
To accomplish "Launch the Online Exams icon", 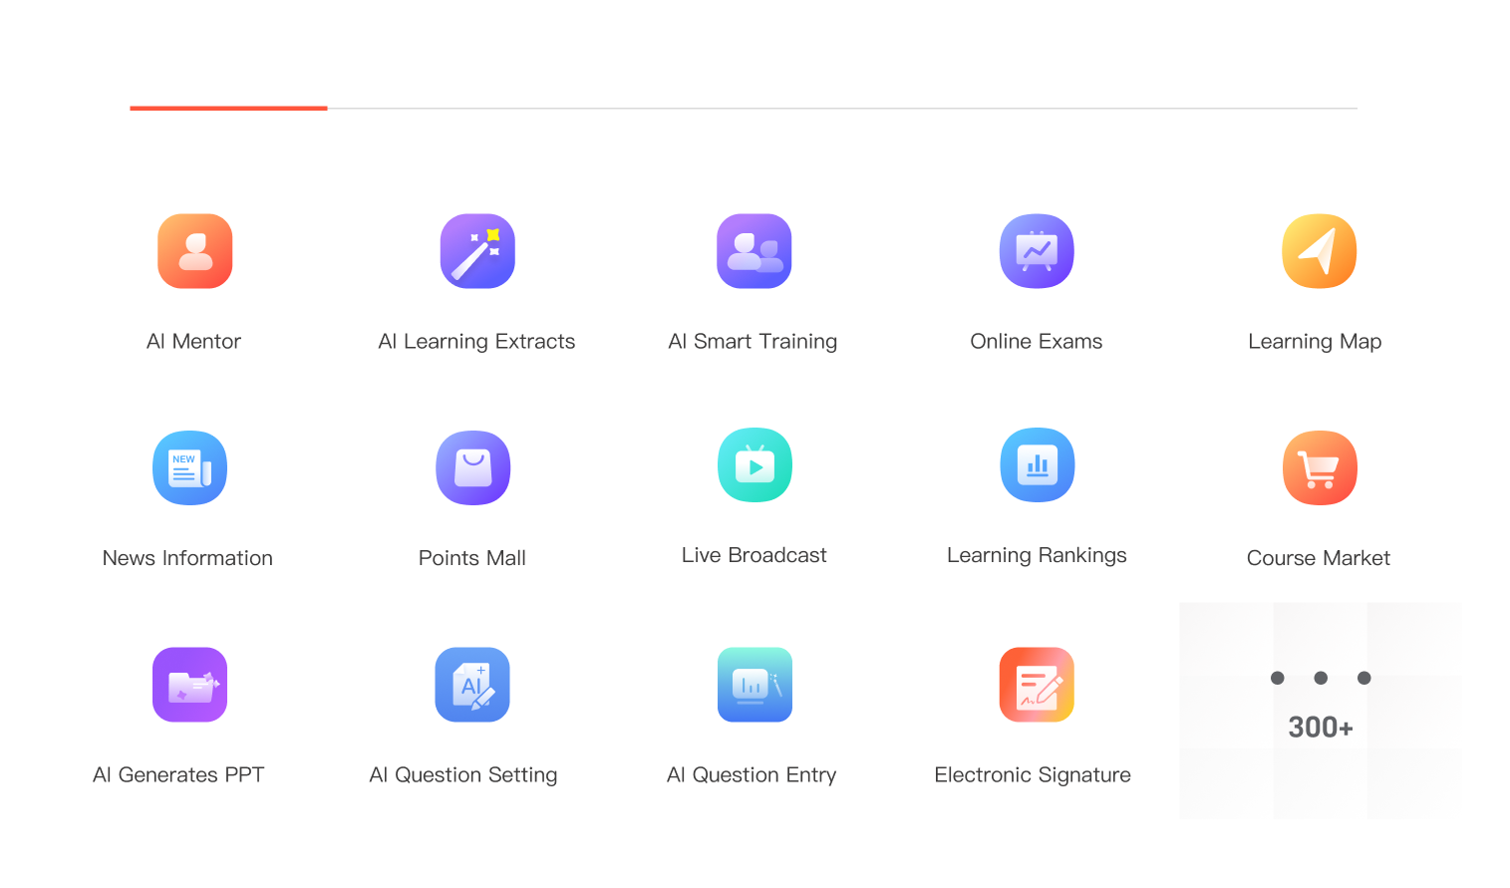I will [1037, 251].
